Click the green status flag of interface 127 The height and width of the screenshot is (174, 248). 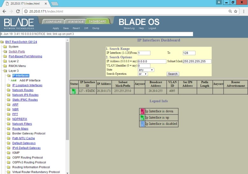point(74,91)
